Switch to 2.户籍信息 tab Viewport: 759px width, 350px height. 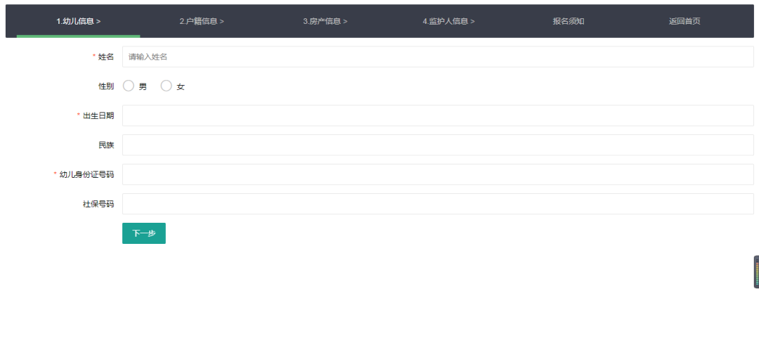point(202,21)
